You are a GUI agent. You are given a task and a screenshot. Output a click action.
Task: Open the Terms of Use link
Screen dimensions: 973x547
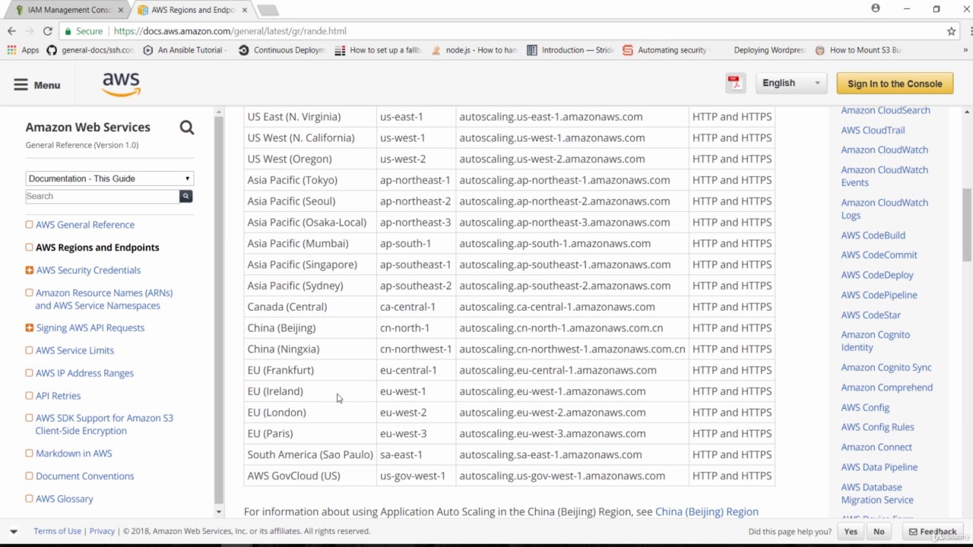pyautogui.click(x=57, y=531)
